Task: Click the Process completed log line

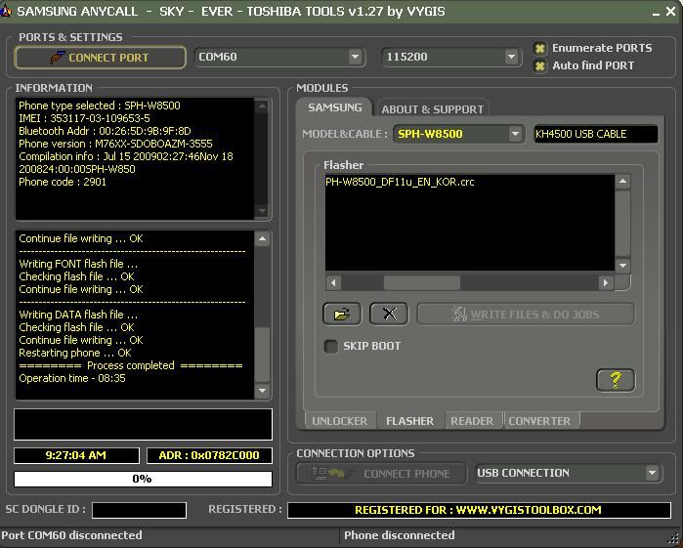Action: (x=131, y=365)
